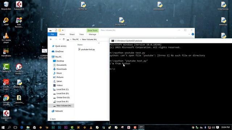Screen dimensions: 232x130
Task: Open Explorer help button
Action: point(193,34)
